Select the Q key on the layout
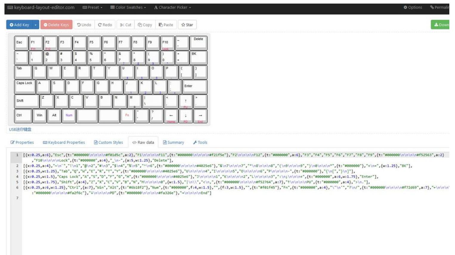 pyautogui.click(x=39, y=72)
